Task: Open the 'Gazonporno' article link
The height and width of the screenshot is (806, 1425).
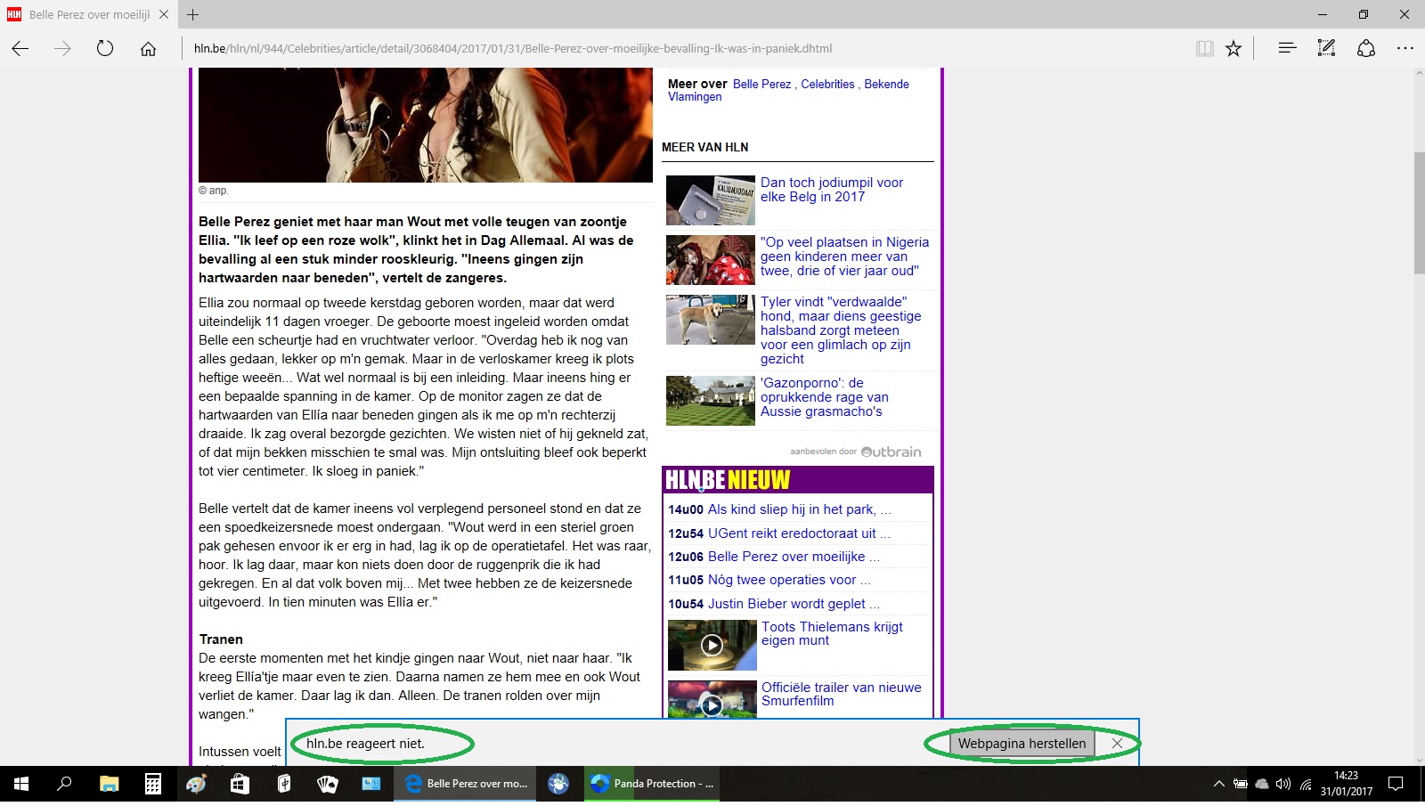Action: [x=825, y=397]
